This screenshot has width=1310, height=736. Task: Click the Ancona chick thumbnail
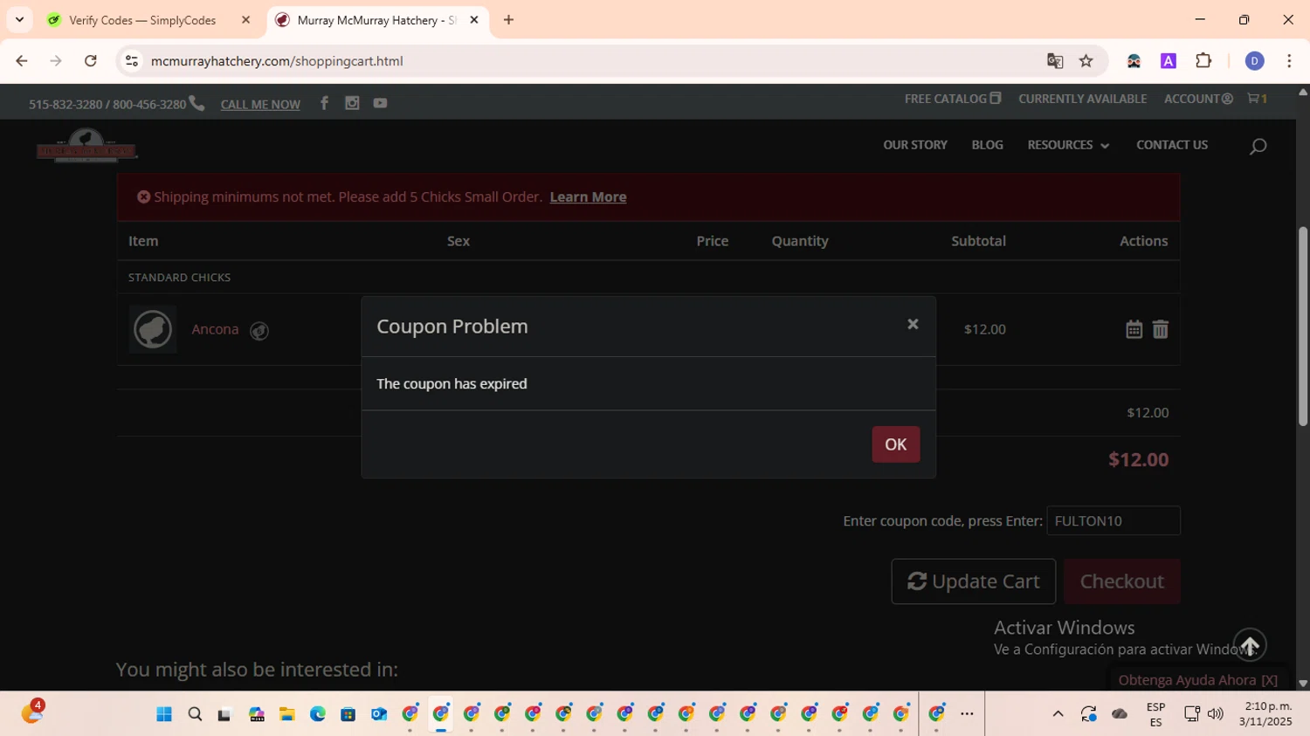tap(153, 329)
